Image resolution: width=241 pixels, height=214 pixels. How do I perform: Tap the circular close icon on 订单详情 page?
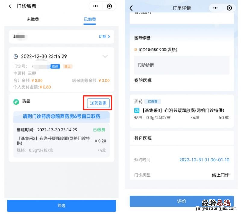229,8
